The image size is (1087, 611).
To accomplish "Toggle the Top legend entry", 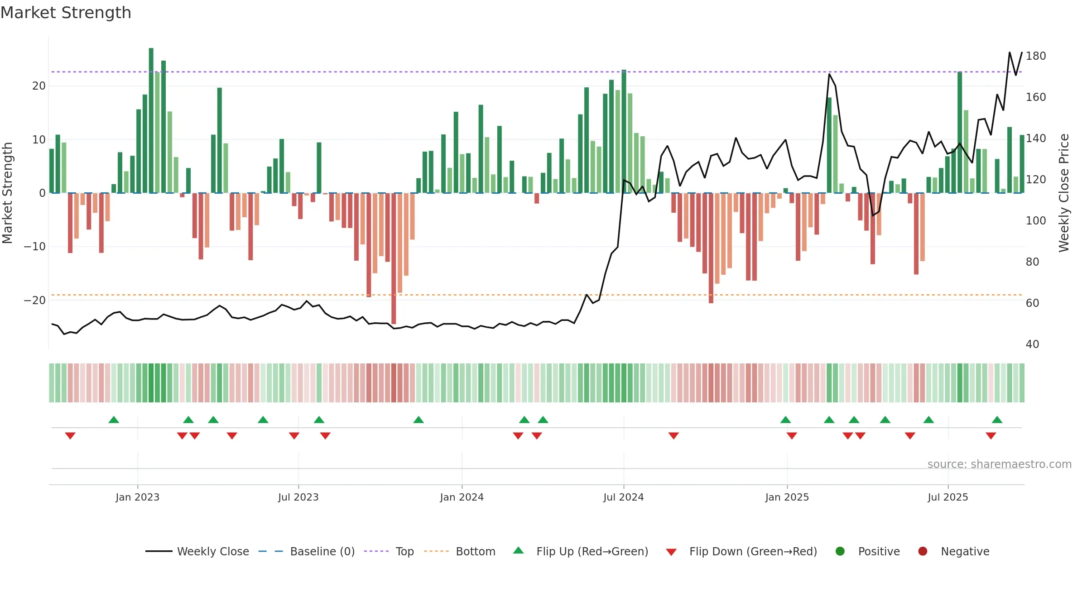I will coord(389,551).
